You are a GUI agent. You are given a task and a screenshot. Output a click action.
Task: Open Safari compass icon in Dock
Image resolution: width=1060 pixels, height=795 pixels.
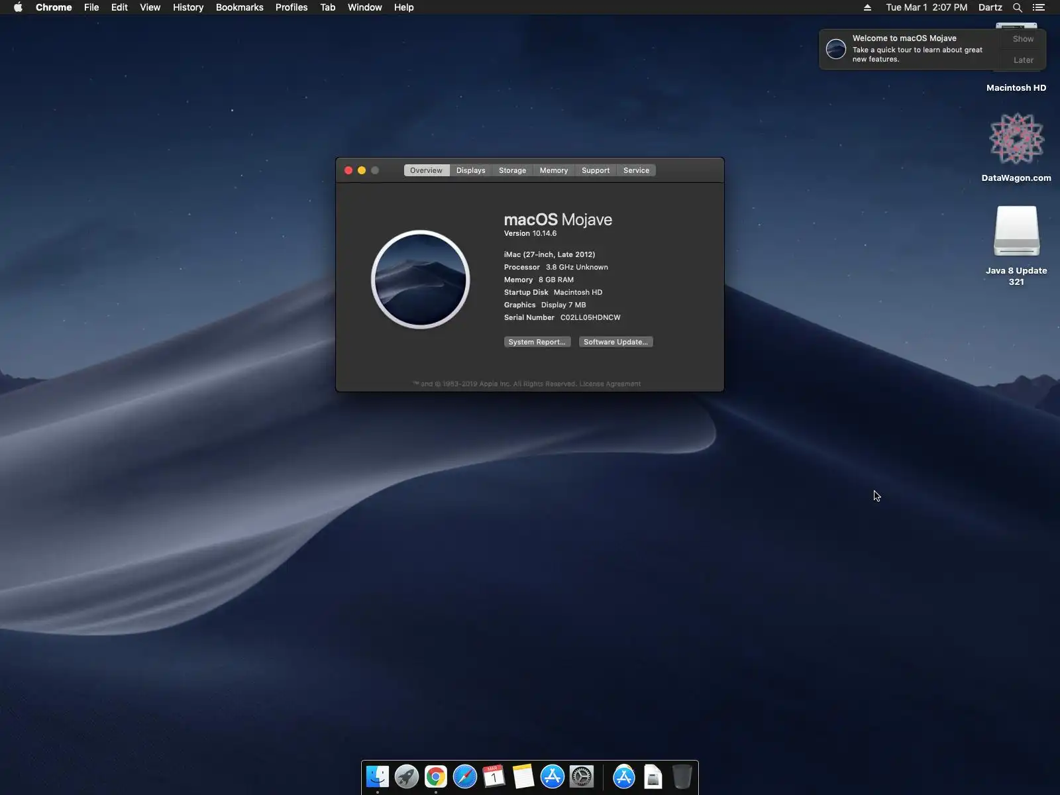pos(465,776)
